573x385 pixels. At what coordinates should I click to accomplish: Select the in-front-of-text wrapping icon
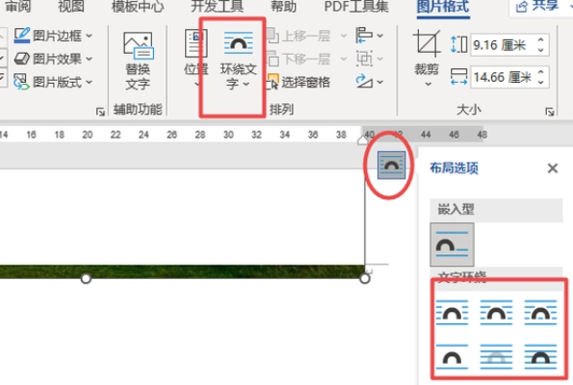pyautogui.click(x=540, y=356)
